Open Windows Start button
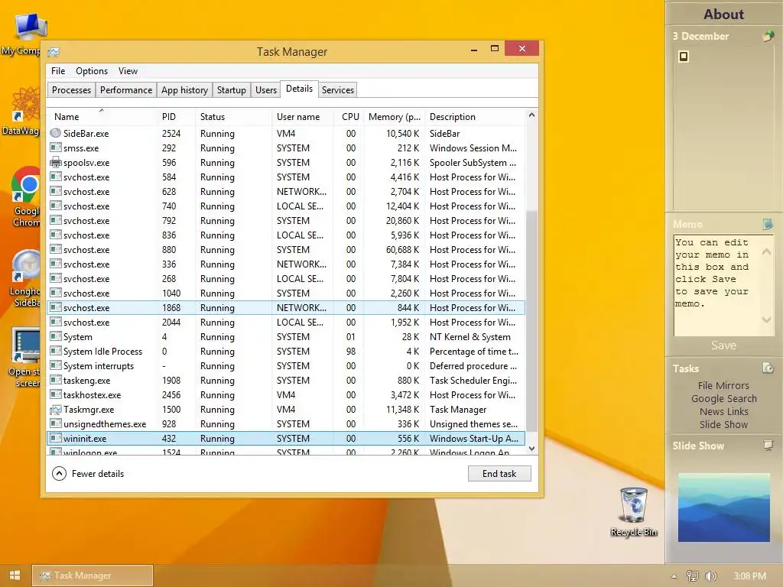 click(x=15, y=575)
